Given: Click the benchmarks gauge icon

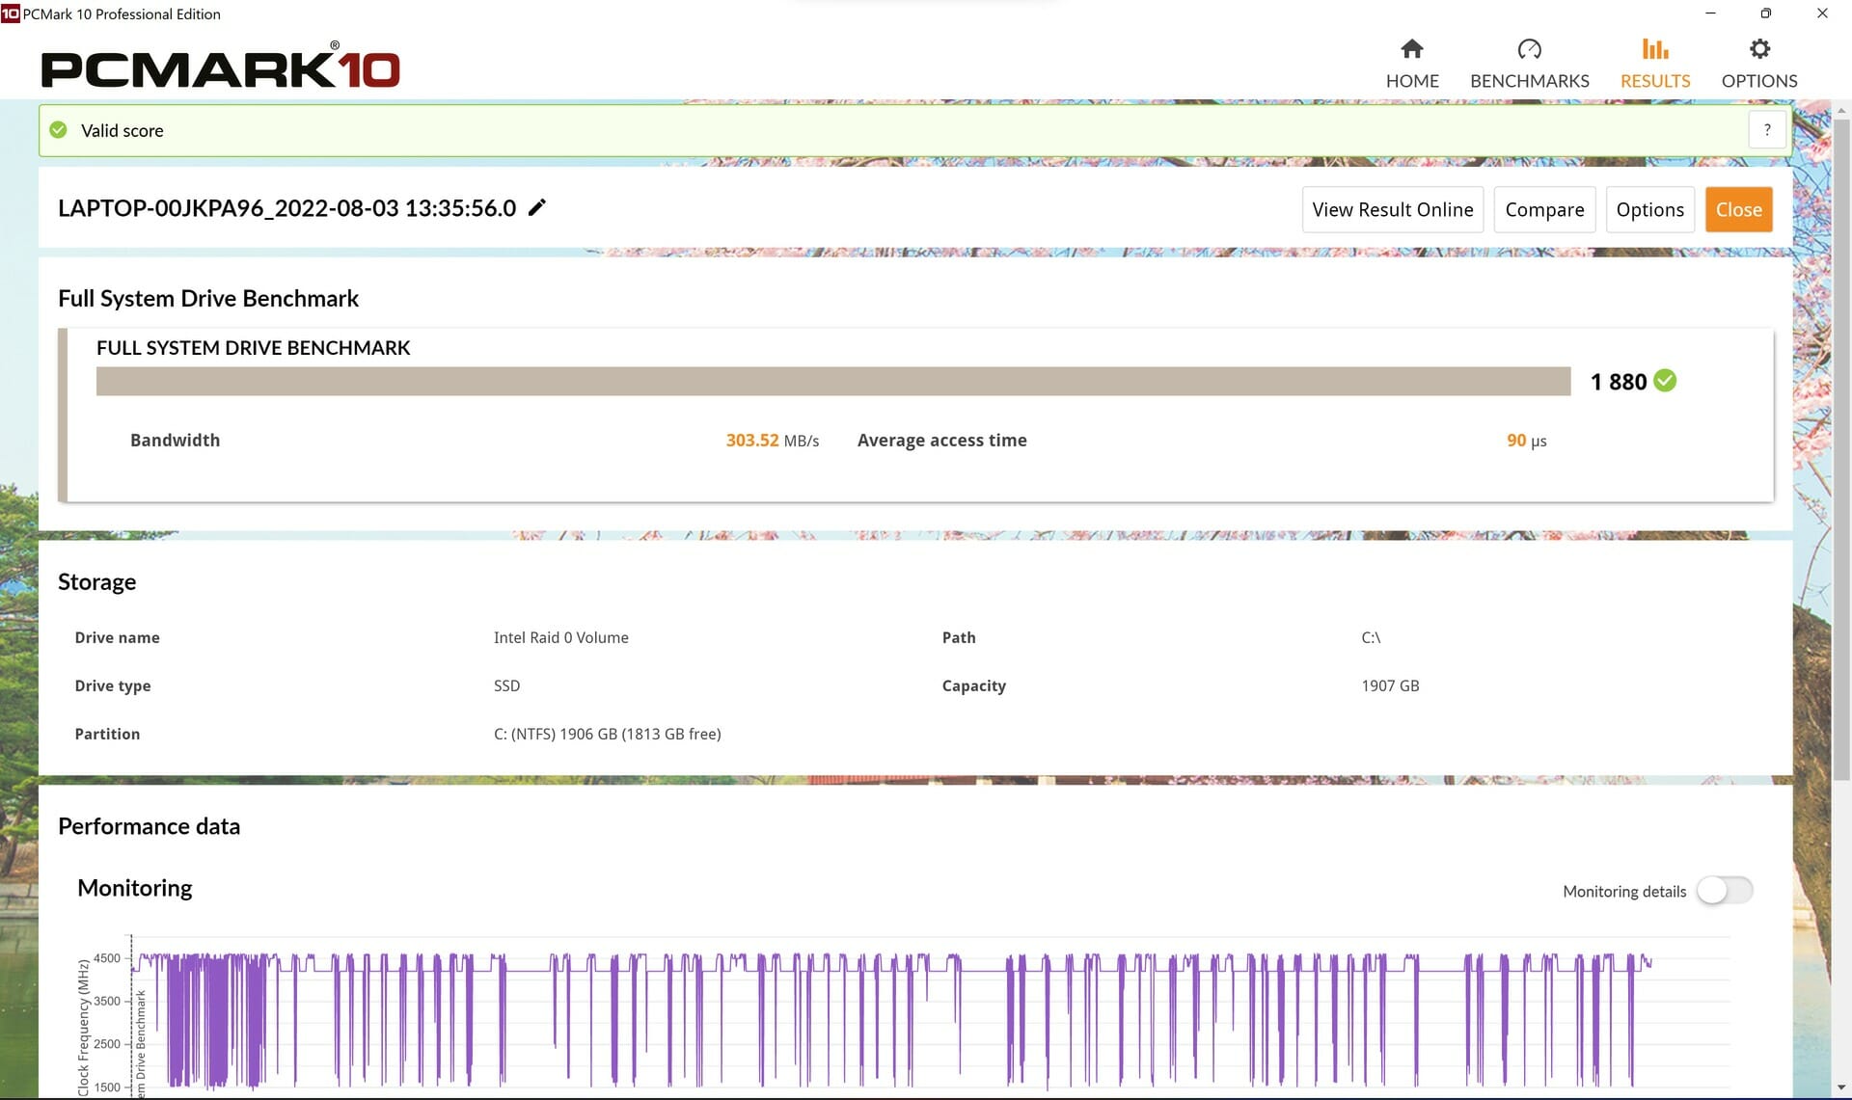Looking at the screenshot, I should (1529, 48).
